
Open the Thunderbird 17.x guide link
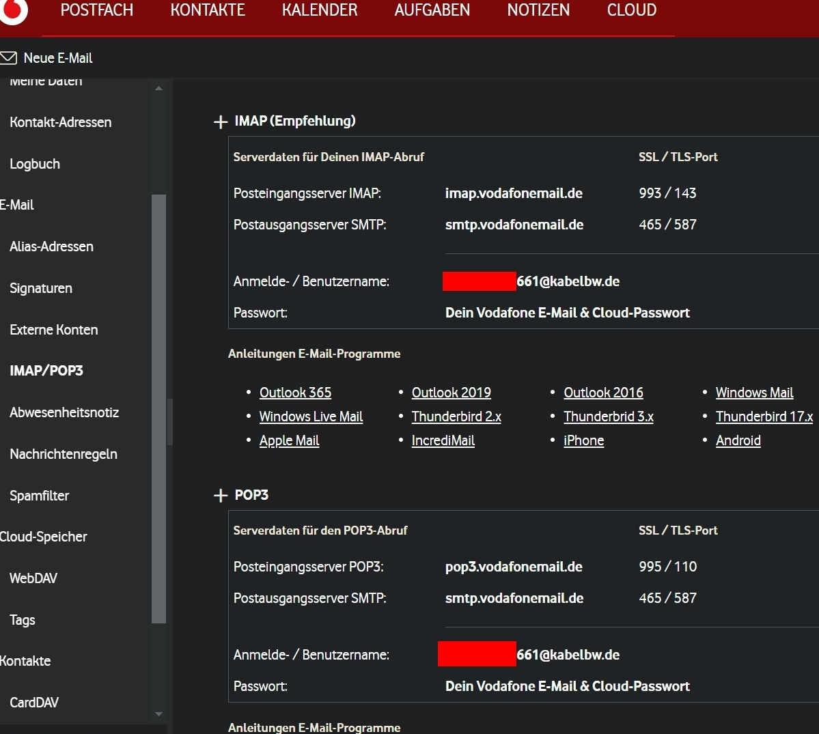click(764, 417)
